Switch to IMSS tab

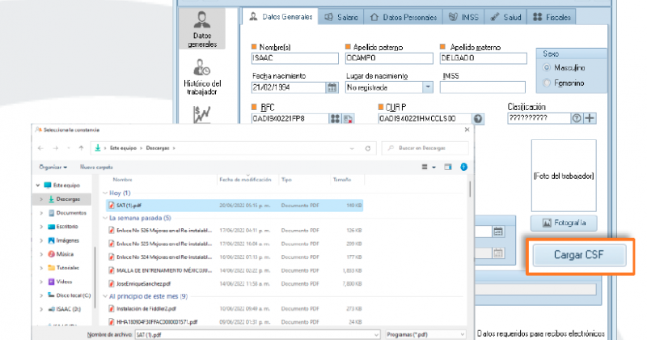pos(463,17)
